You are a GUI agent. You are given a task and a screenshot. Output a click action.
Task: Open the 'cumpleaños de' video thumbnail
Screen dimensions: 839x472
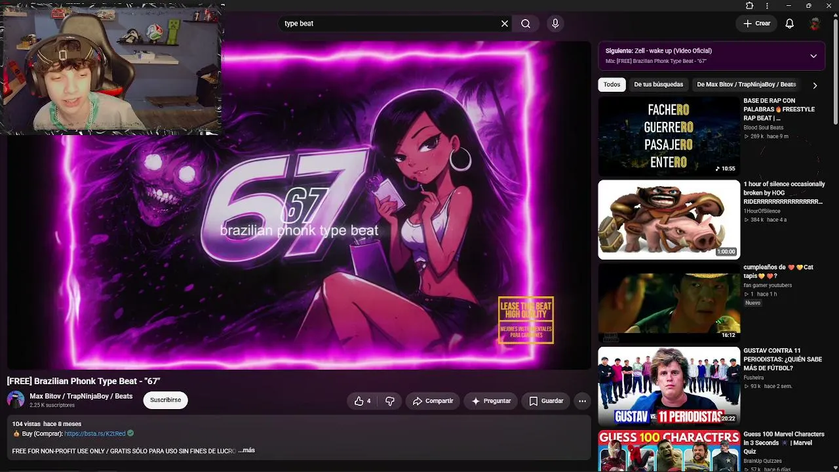tap(669, 303)
